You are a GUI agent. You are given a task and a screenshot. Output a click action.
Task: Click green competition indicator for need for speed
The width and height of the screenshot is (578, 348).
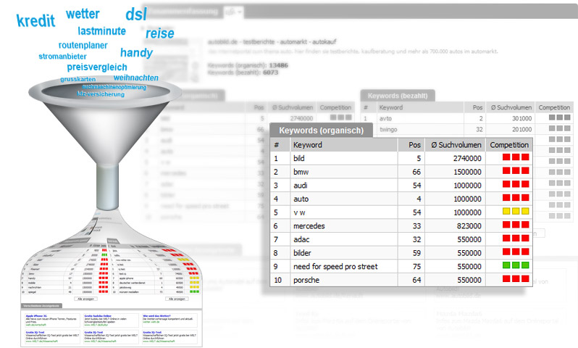click(x=516, y=265)
